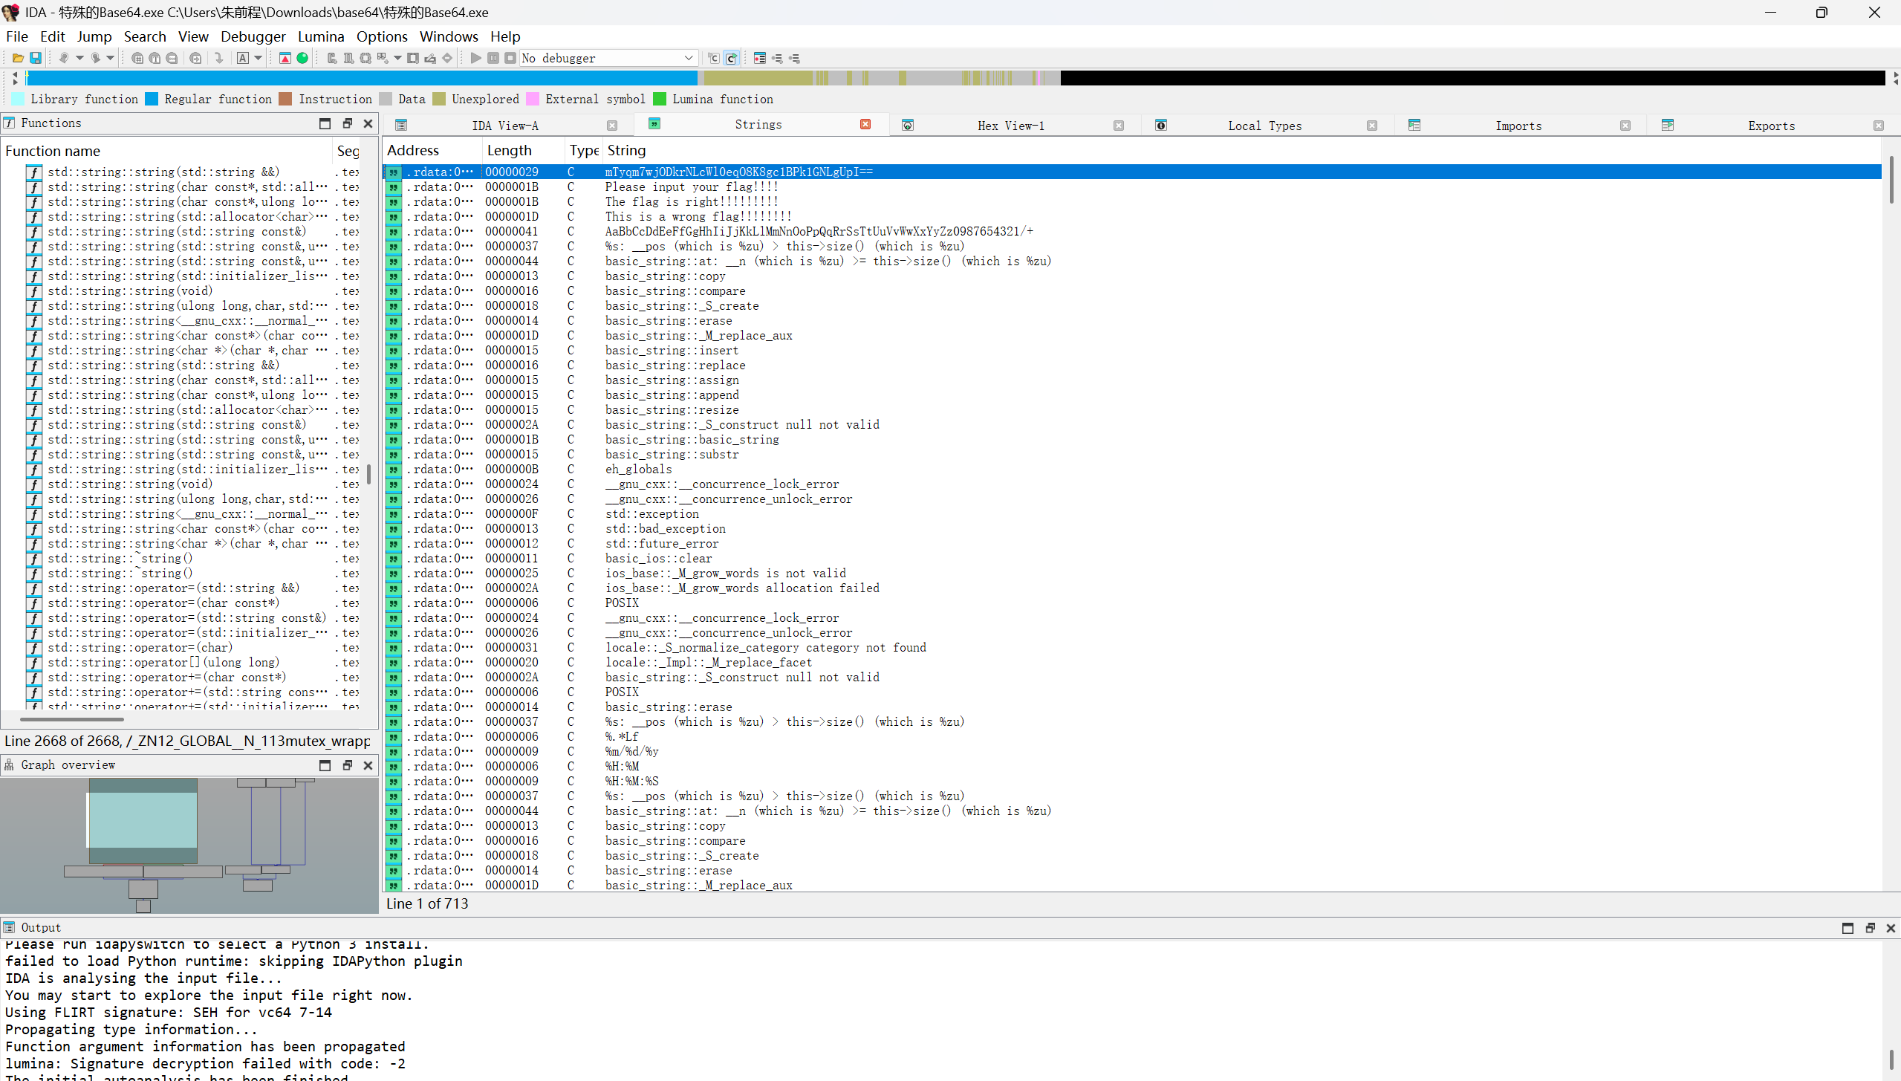
Task: Click the breakpoint list toolbar icon
Action: [x=759, y=58]
